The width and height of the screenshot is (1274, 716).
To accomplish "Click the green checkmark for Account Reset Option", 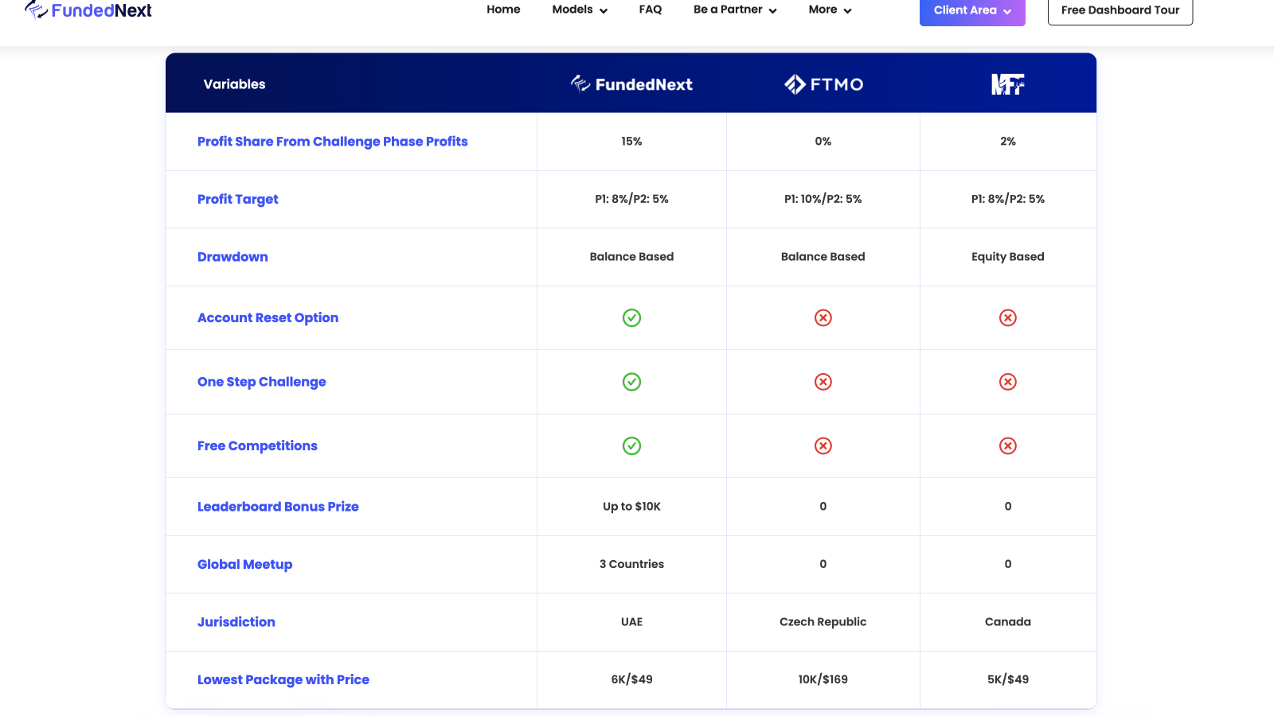I will (x=631, y=317).
